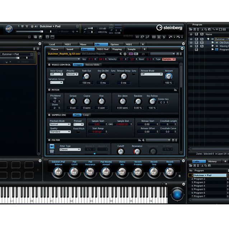Click the filter section mute speaker icon
Screen dimensions: 229x229
point(144,140)
